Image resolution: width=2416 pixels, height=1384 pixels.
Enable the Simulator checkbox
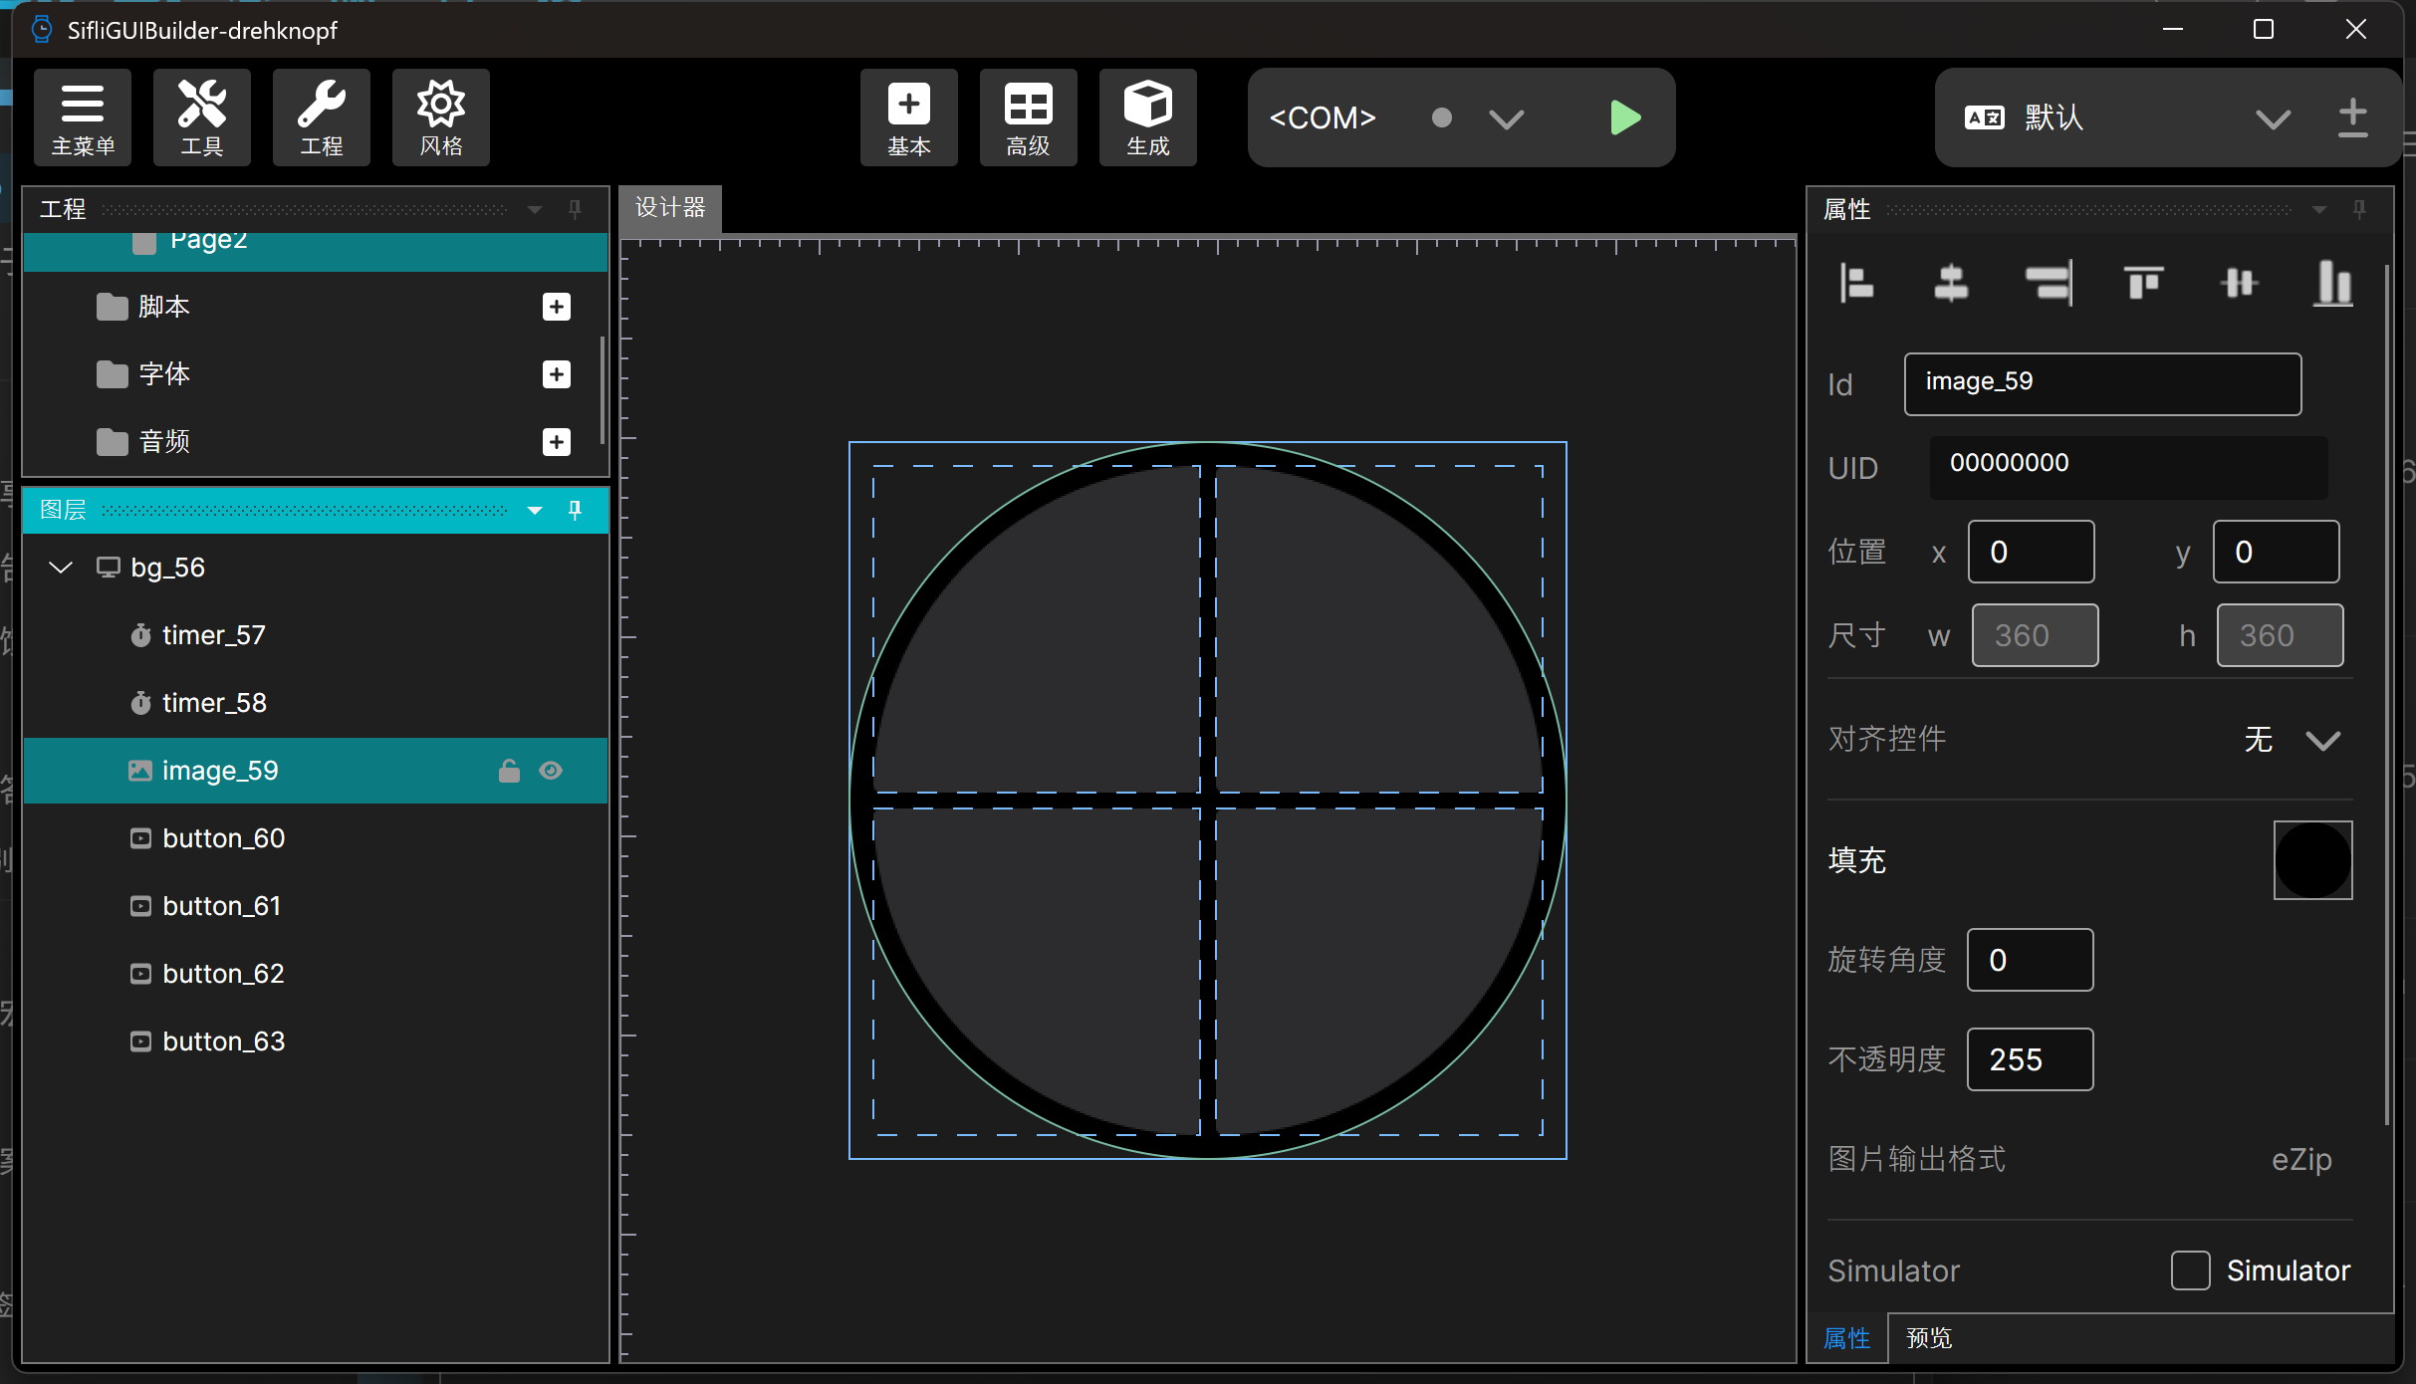[2190, 1270]
